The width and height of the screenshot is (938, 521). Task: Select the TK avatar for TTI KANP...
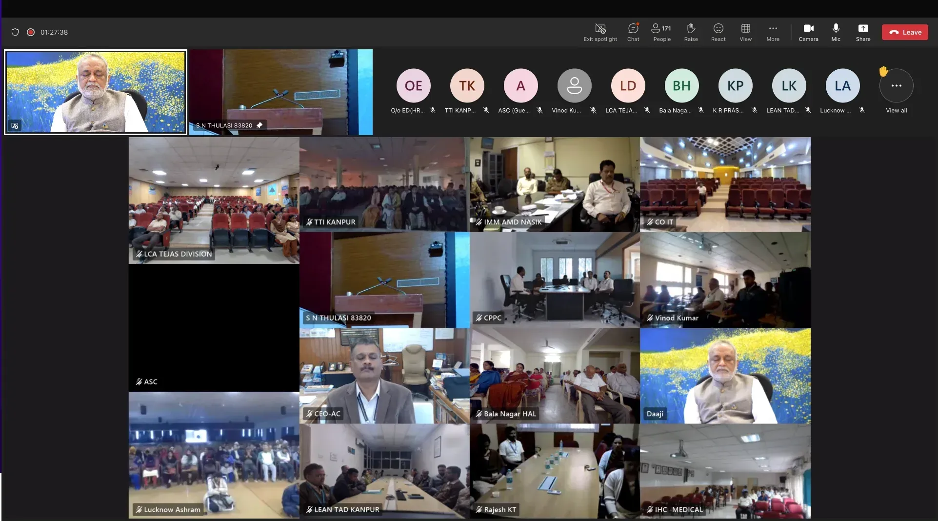(x=467, y=86)
